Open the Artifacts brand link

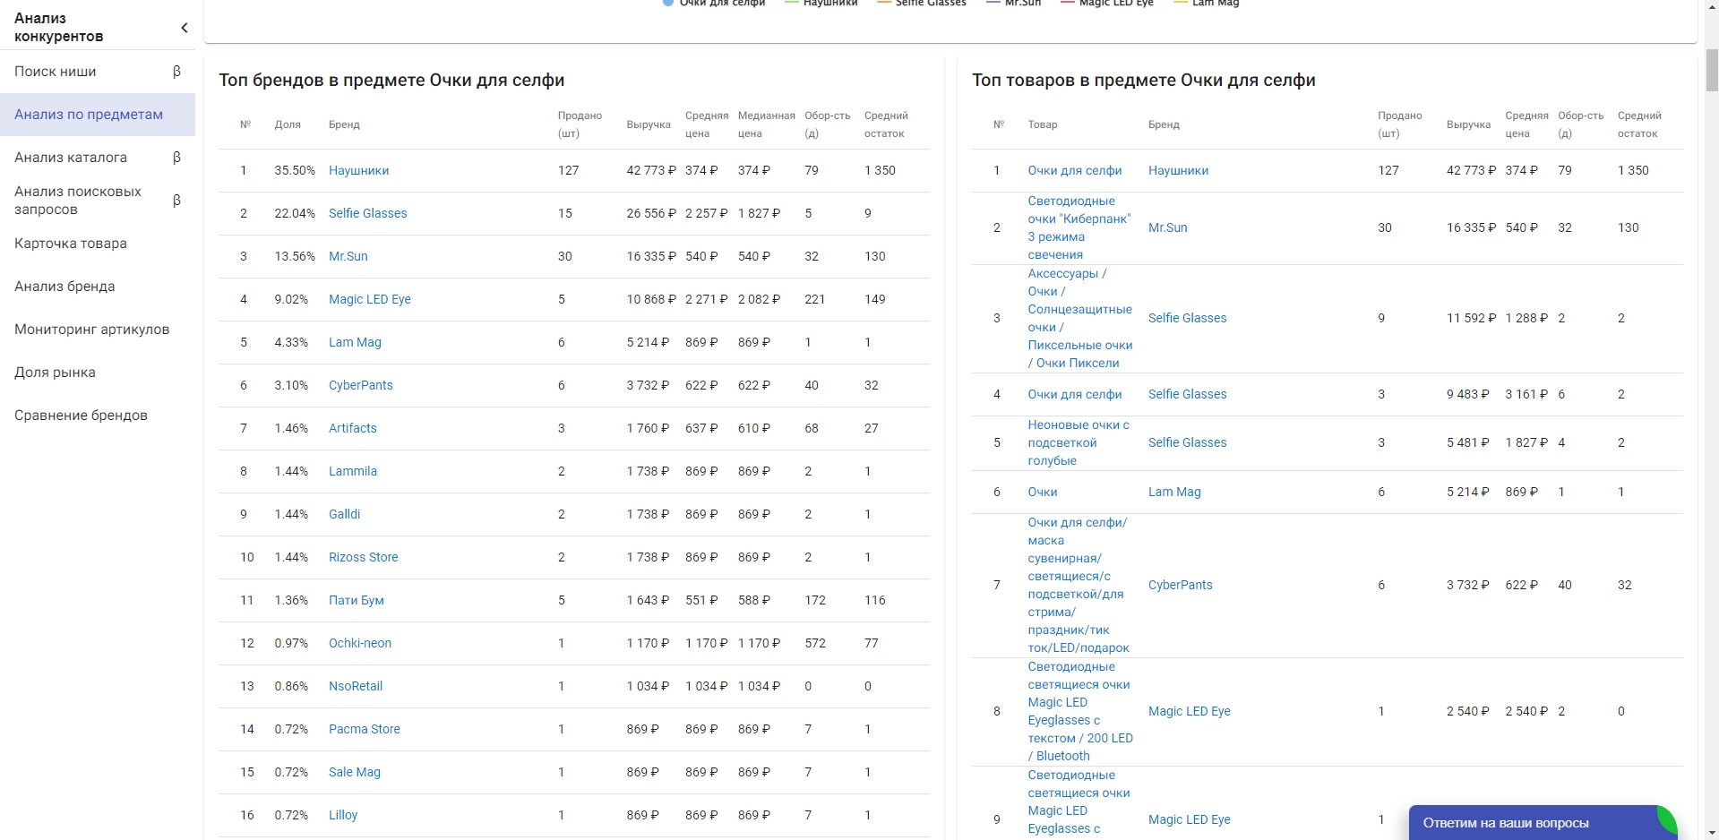point(352,428)
